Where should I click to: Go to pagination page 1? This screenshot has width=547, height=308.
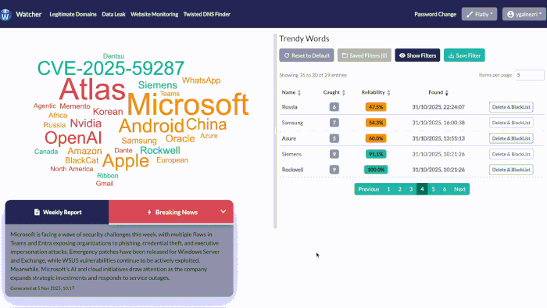[388, 189]
